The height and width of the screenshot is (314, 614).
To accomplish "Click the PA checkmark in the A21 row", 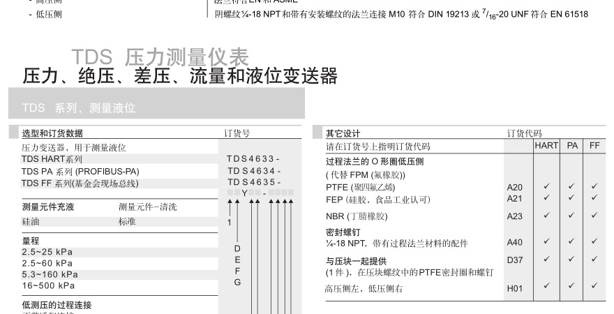I will pos(571,197).
